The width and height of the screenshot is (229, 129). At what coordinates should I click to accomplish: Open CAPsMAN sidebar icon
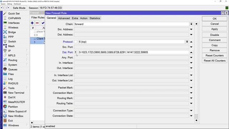(5, 18)
